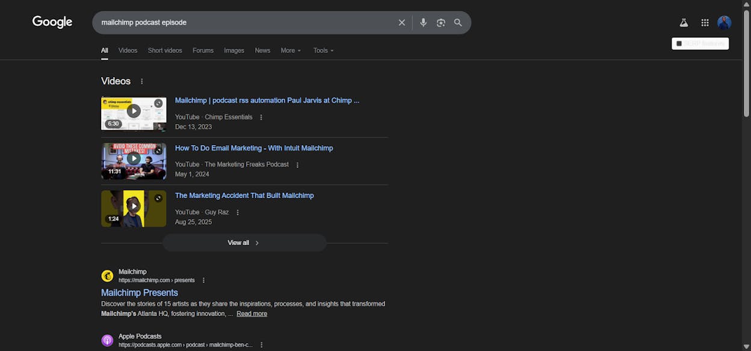Play the 1:24 Guy Raz video thumbnail
751x351 pixels.
tap(134, 208)
